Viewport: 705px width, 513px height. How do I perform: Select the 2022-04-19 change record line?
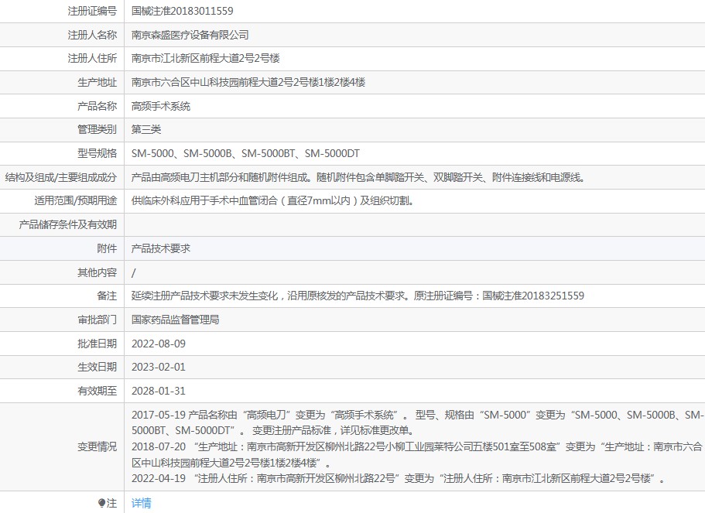399,478
